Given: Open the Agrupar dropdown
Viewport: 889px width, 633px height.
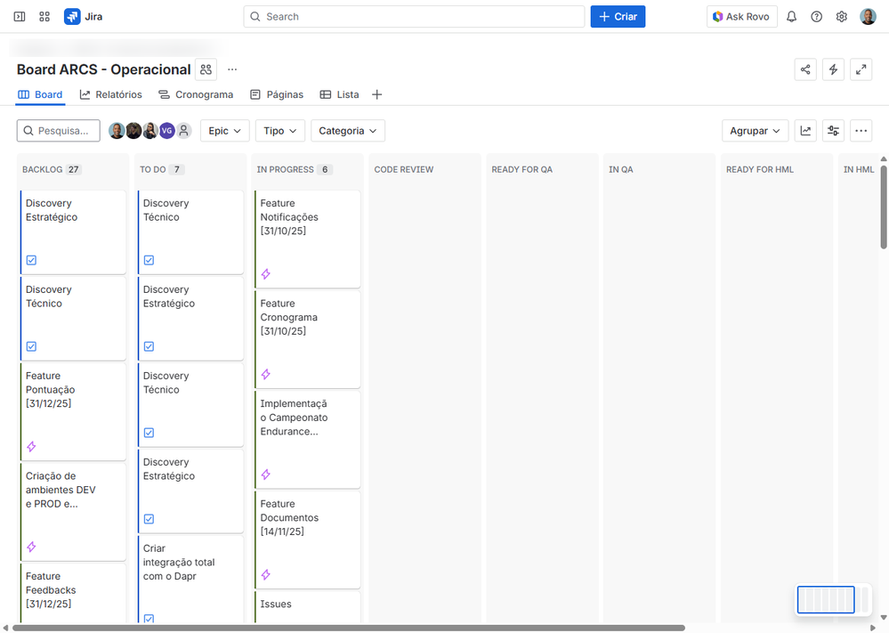Looking at the screenshot, I should [755, 130].
